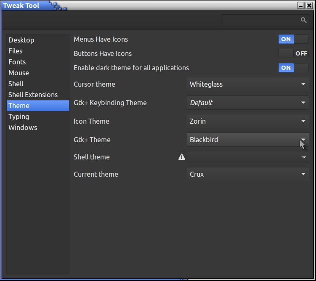Click the search magnifier icon
Image resolution: width=316 pixels, height=281 pixels.
[x=303, y=20]
